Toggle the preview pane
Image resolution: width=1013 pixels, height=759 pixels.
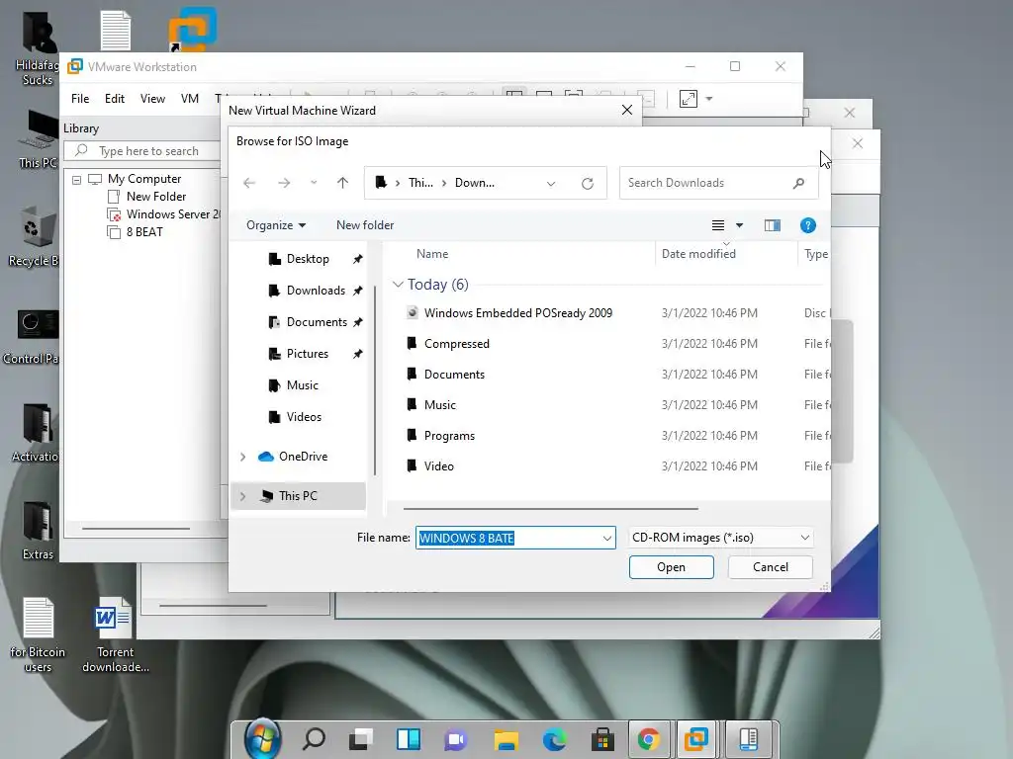tap(773, 225)
